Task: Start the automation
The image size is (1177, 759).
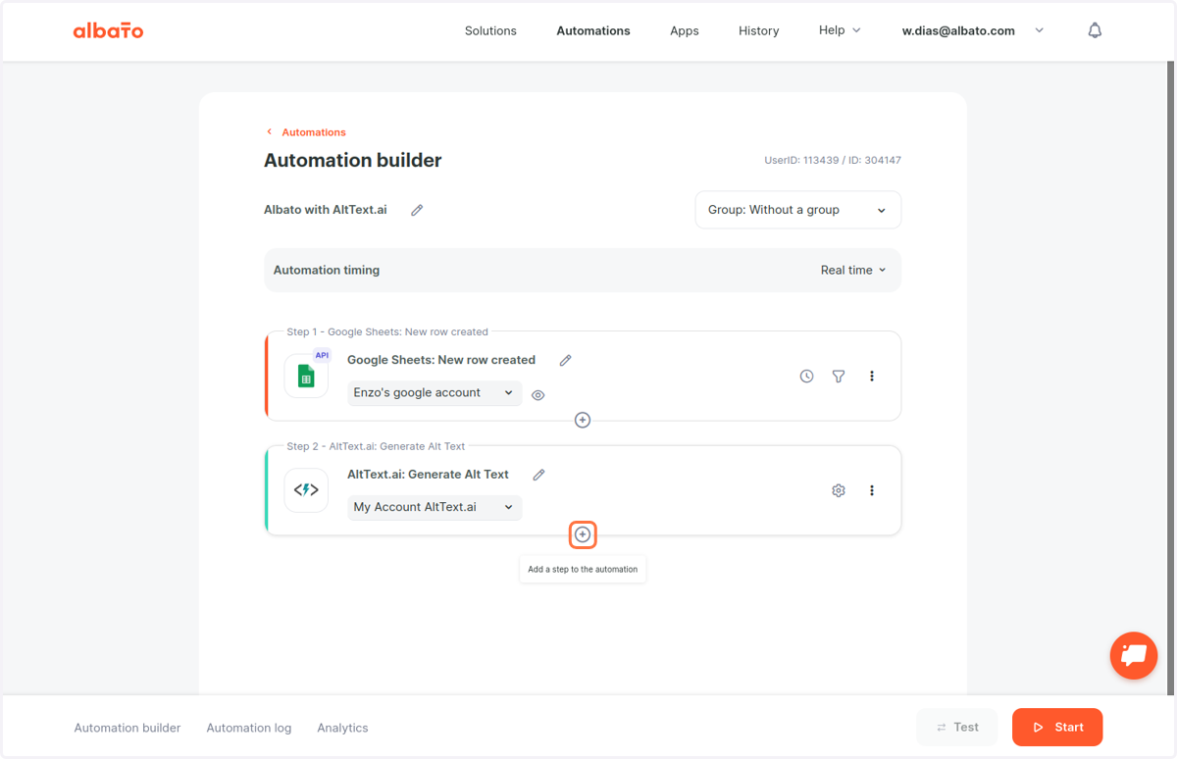Action: [1057, 728]
